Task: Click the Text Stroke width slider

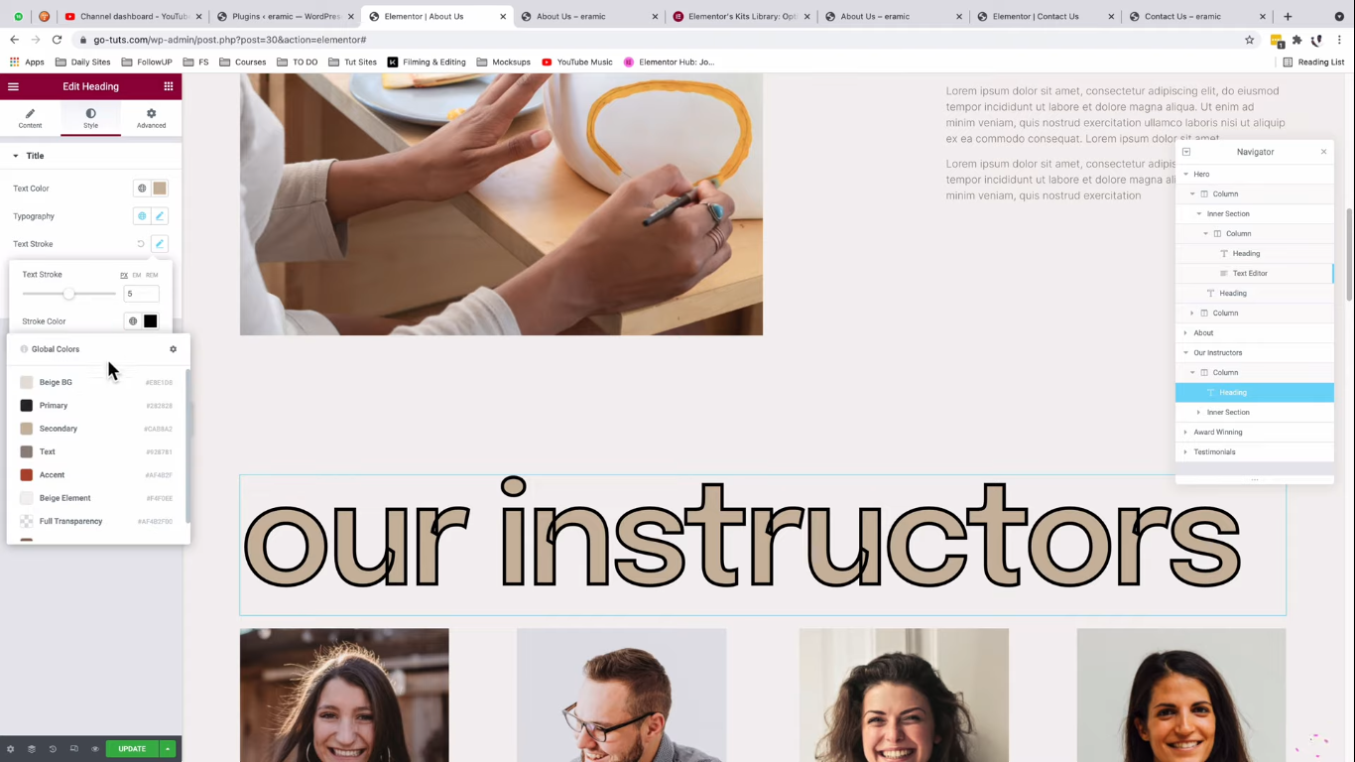Action: [x=69, y=294]
